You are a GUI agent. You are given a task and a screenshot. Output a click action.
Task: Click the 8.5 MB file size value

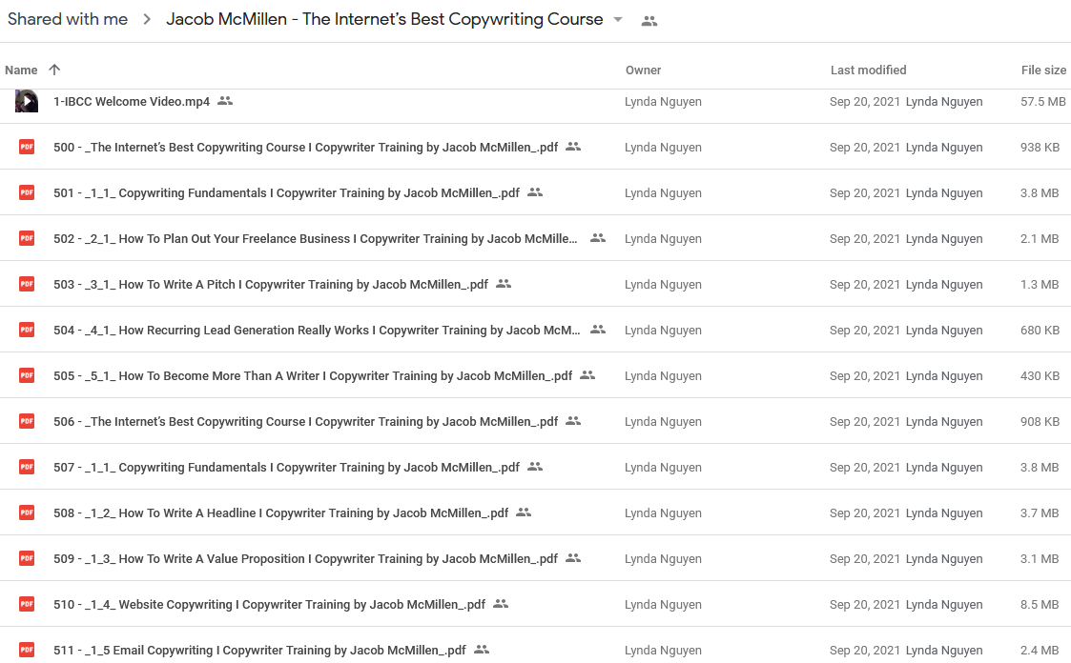coord(1040,604)
